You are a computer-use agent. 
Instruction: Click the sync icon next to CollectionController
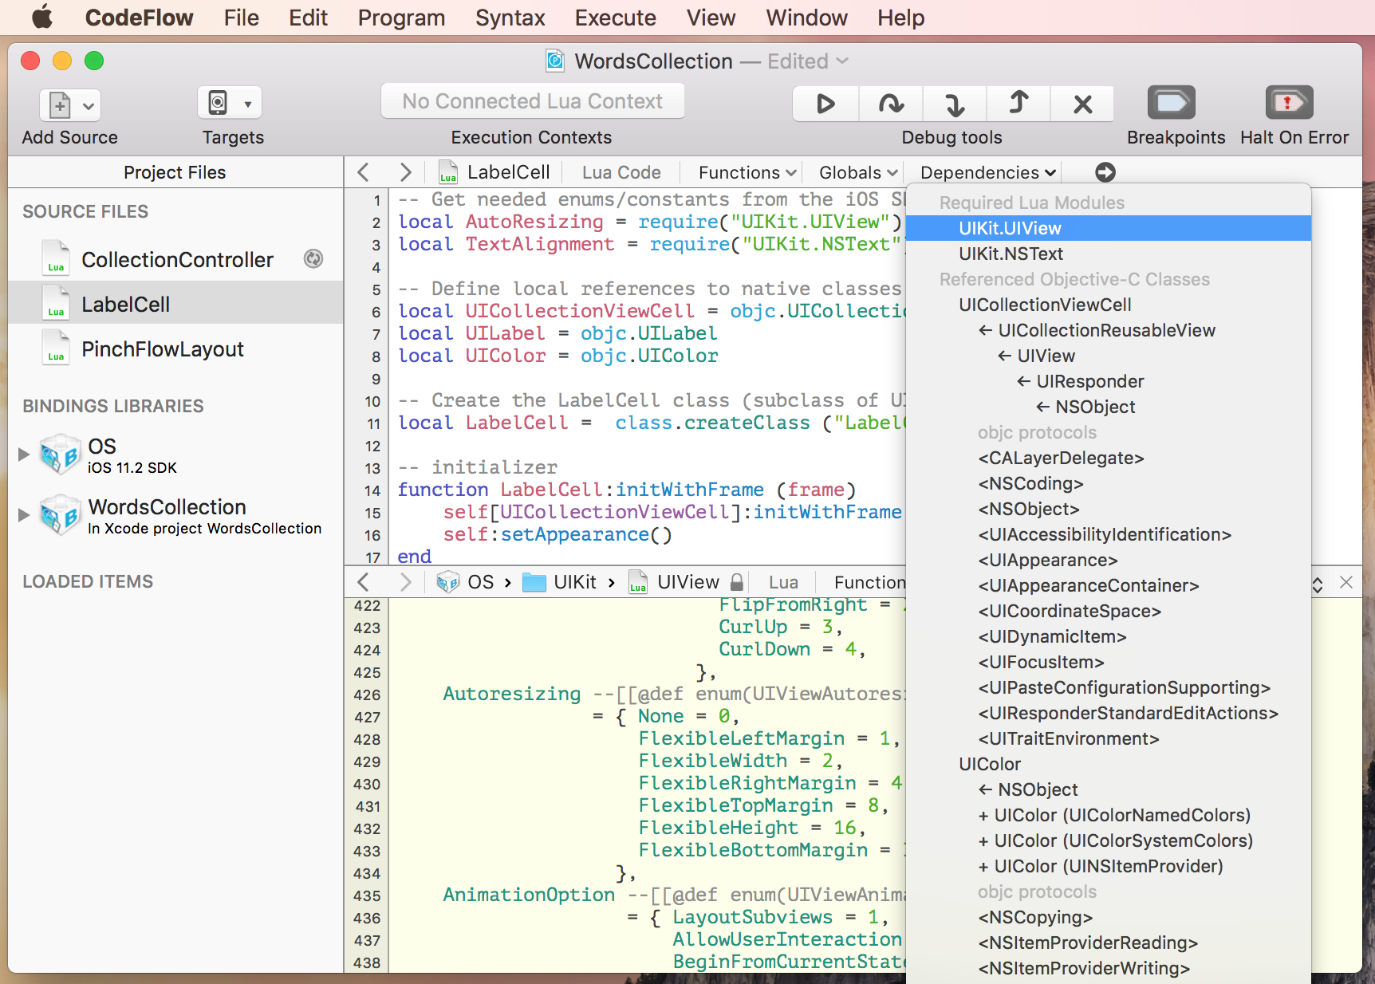click(313, 258)
